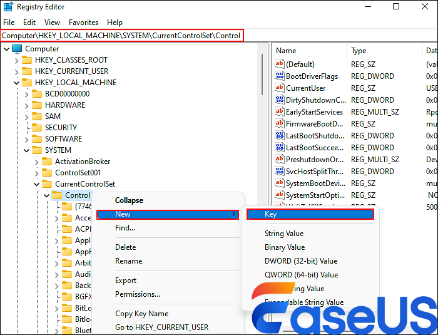Screen dimensions: 438x335
Task: Expand the HARDWARE key chevron
Action: pos(26,105)
